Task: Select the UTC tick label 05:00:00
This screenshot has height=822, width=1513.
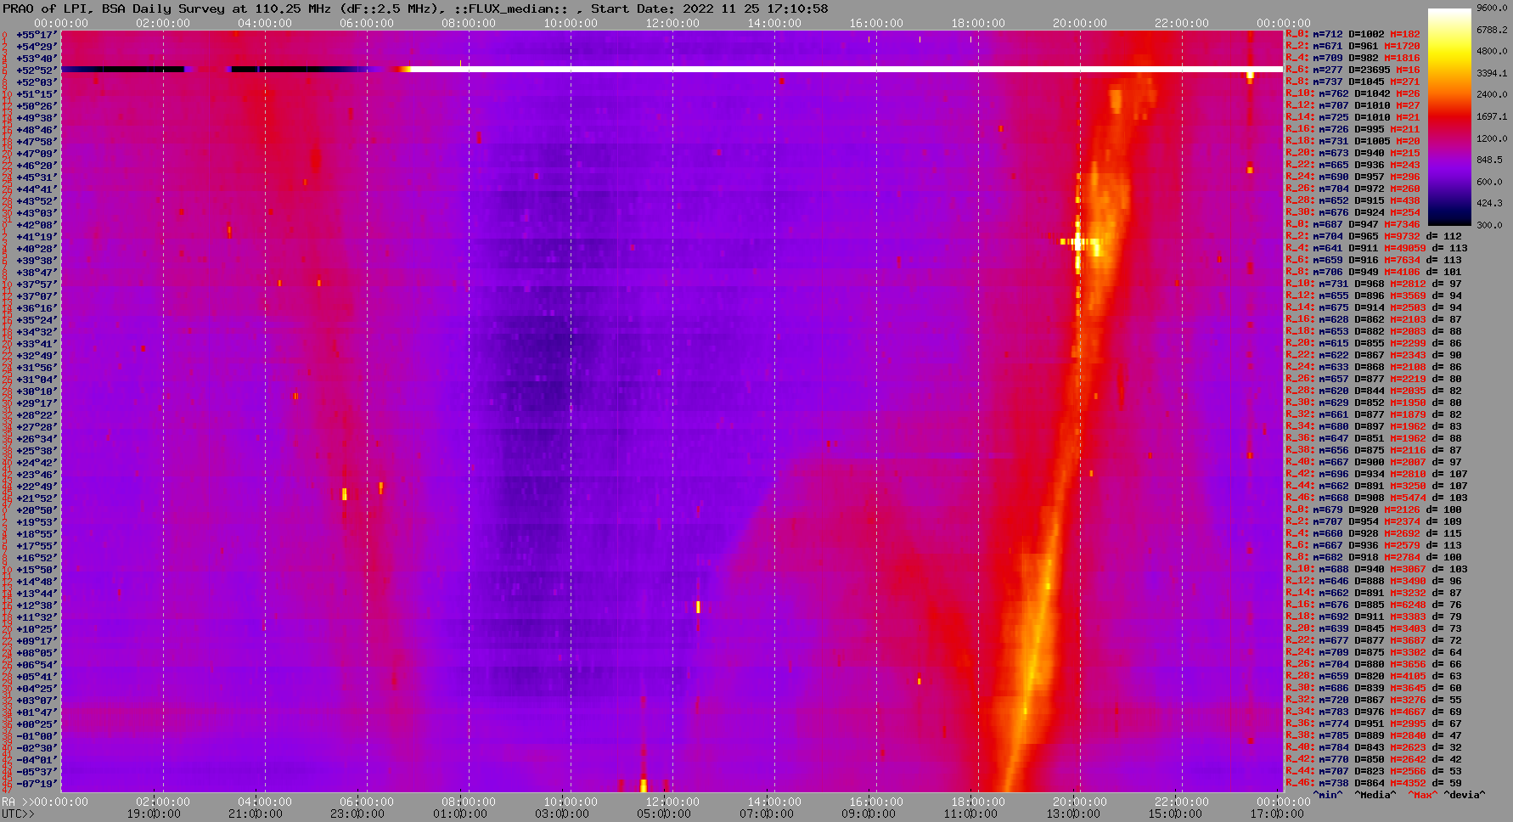Action: 664,814
